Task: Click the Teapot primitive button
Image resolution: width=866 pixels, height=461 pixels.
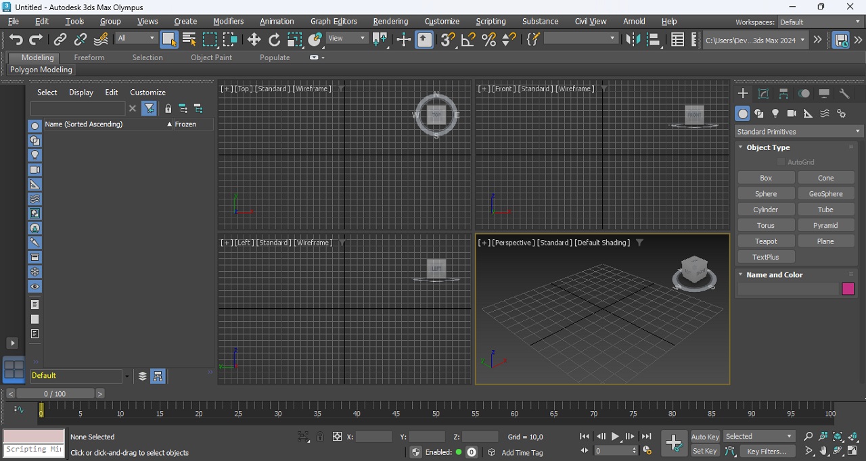Action: (766, 241)
